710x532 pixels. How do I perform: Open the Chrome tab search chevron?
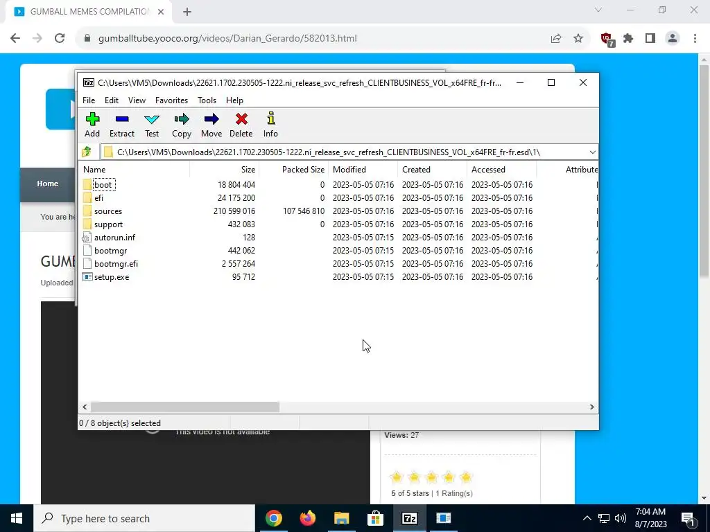click(598, 10)
